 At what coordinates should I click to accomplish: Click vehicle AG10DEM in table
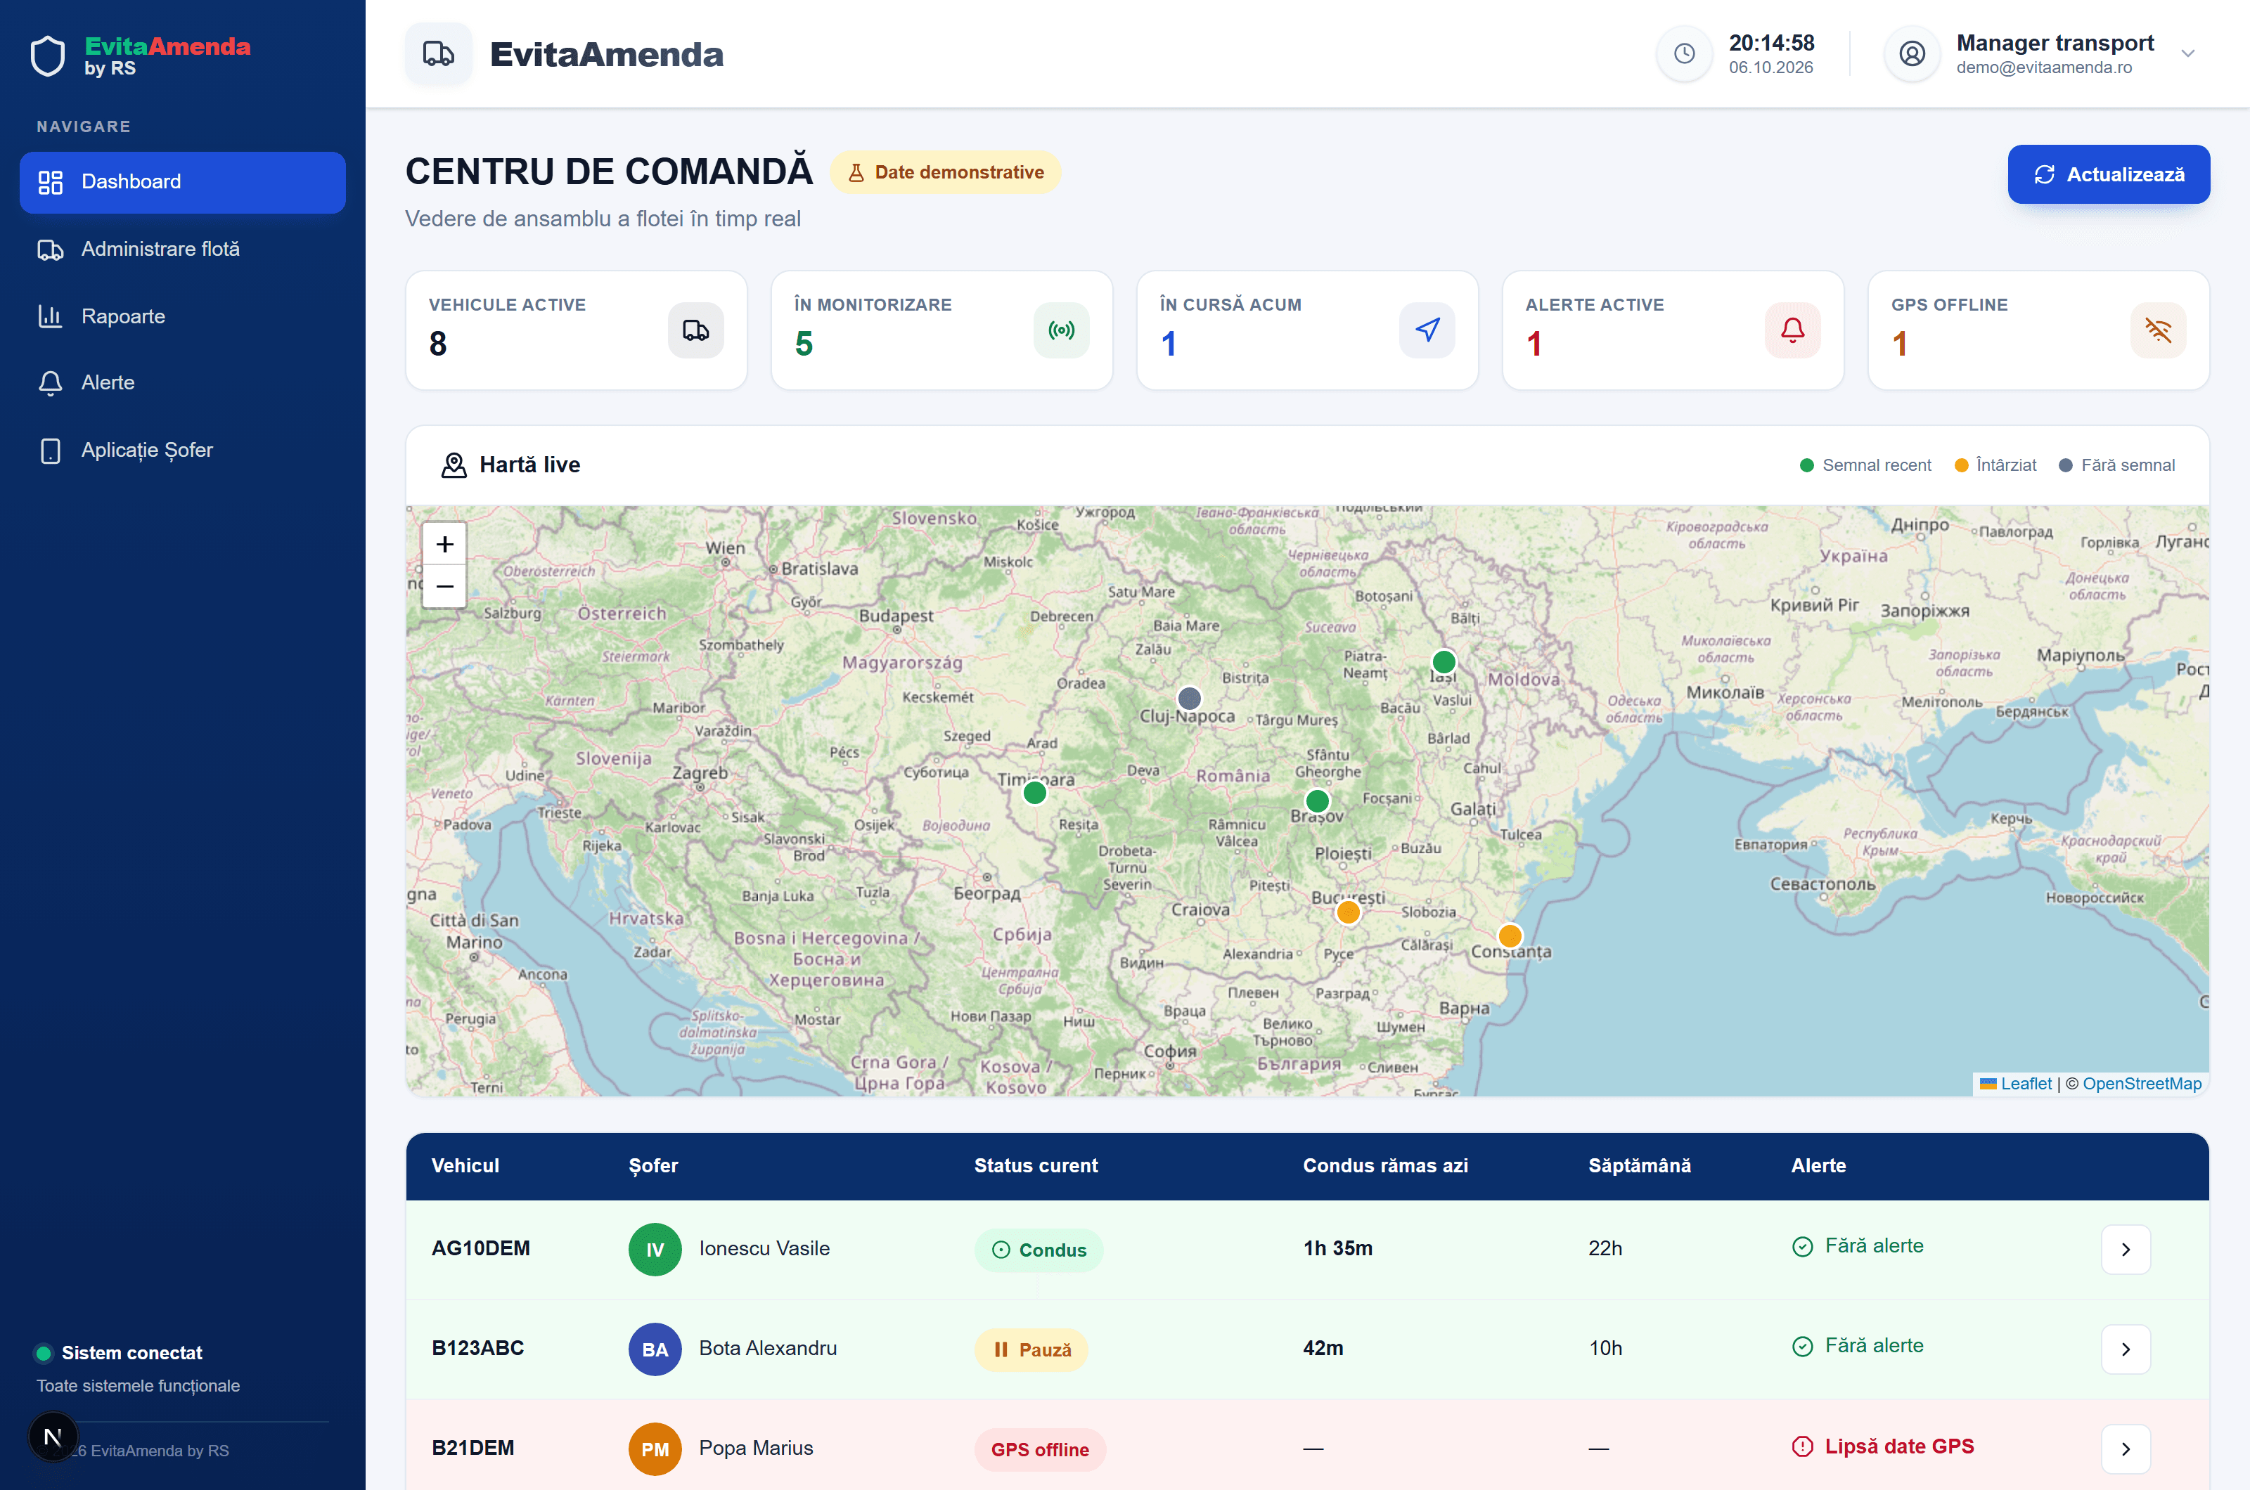pyautogui.click(x=480, y=1249)
